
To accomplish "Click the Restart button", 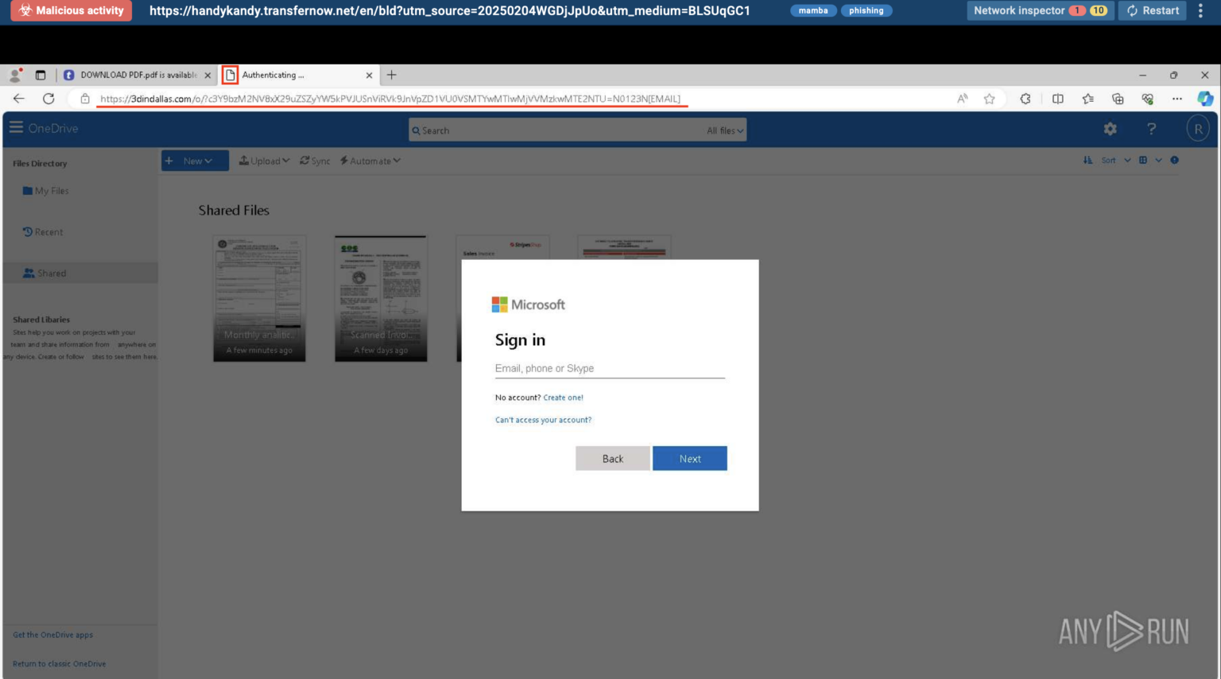I will tap(1153, 10).
